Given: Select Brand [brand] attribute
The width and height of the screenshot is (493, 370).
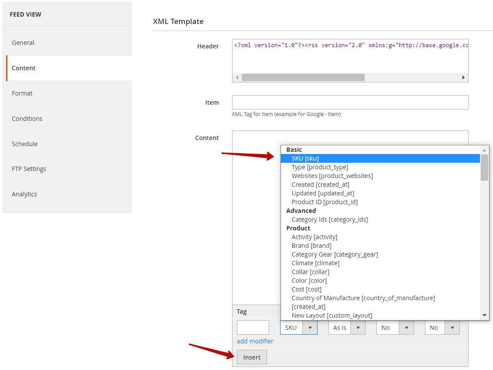Looking at the screenshot, I should pyautogui.click(x=380, y=246).
